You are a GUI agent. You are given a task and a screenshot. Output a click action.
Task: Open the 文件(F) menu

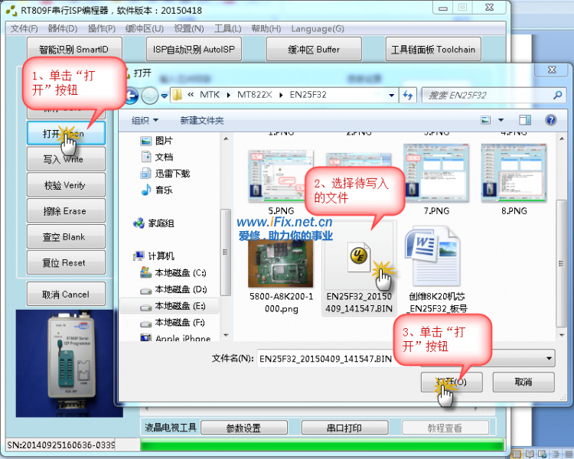[x=24, y=28]
